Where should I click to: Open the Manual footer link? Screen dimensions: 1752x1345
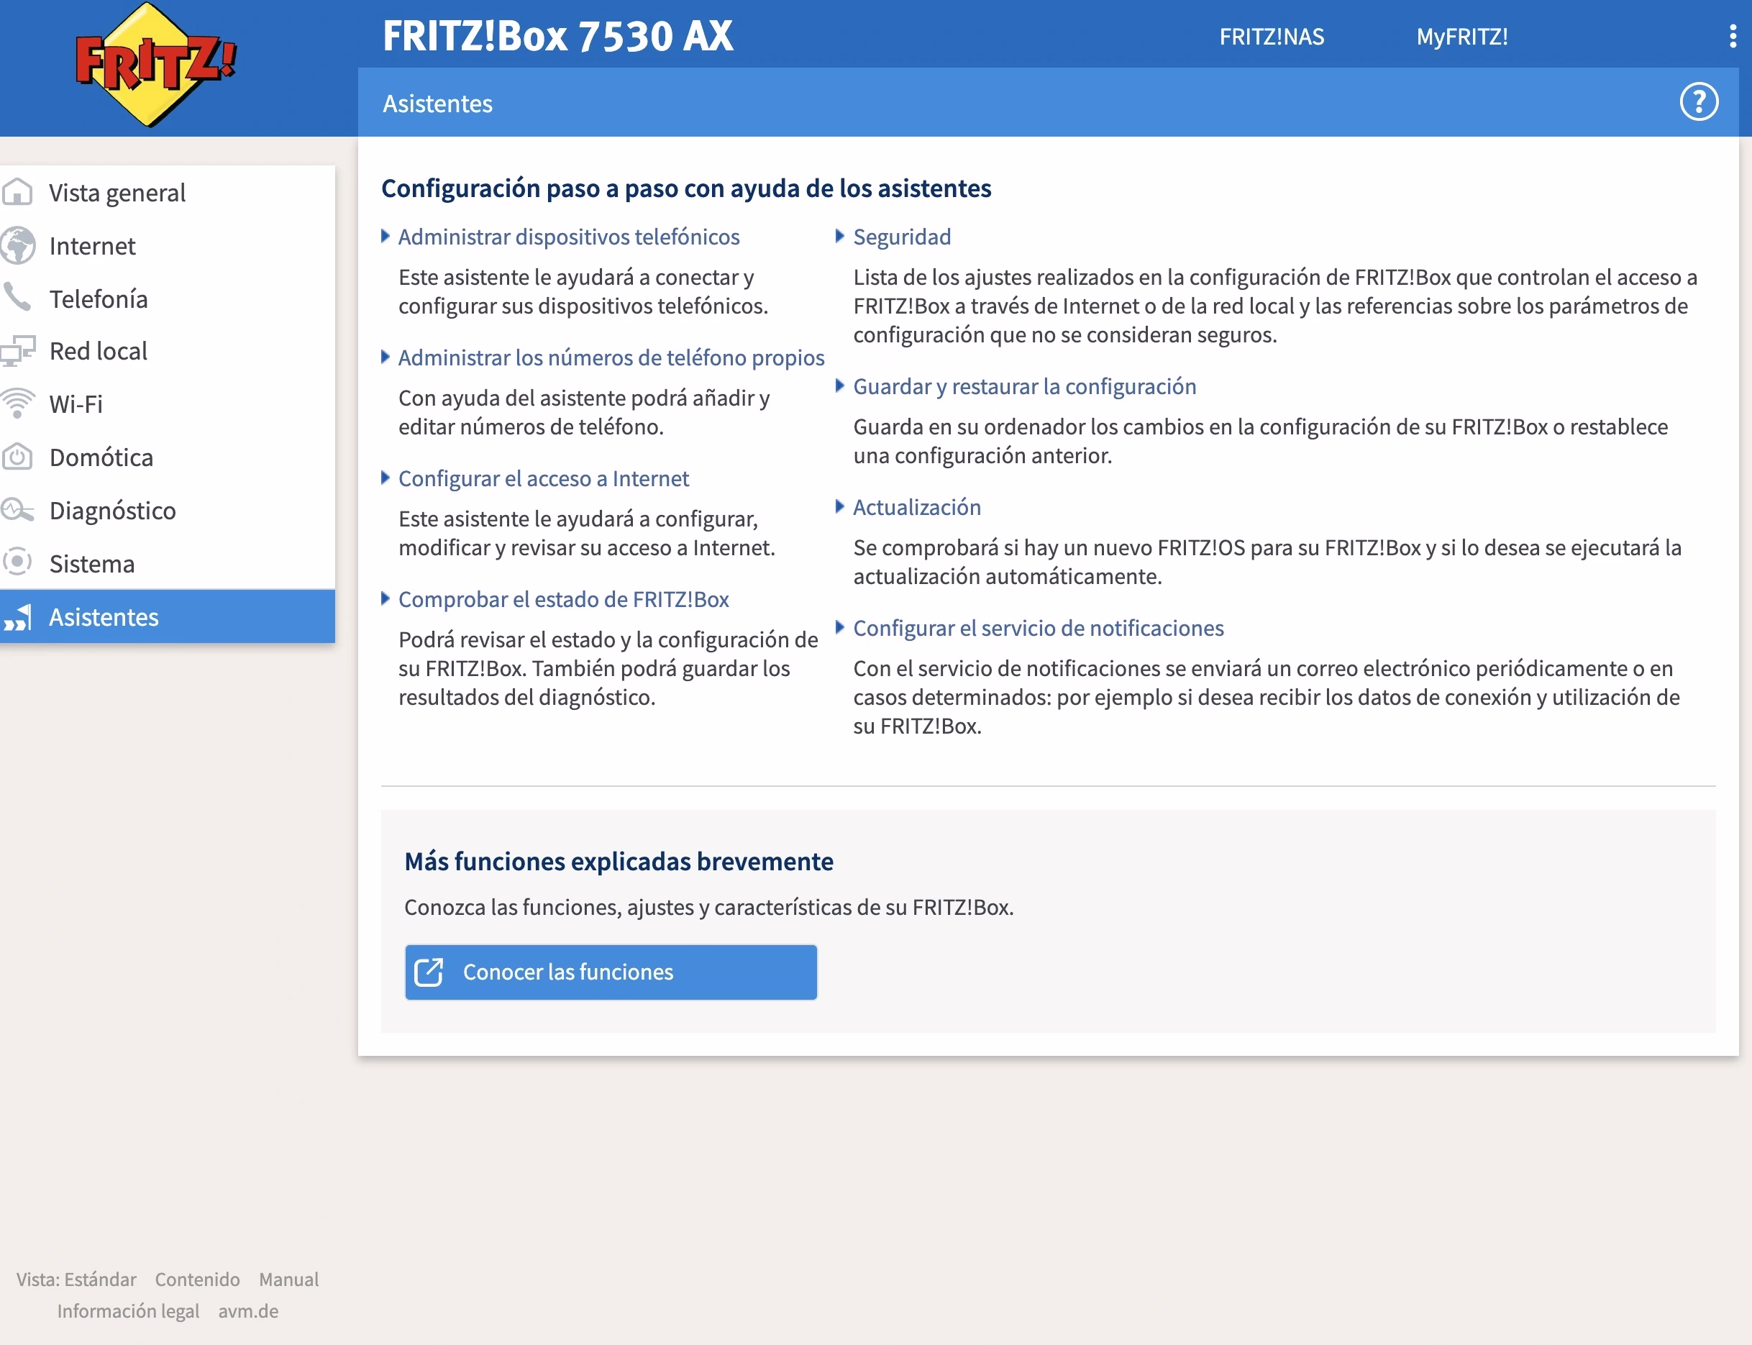pyautogui.click(x=288, y=1280)
